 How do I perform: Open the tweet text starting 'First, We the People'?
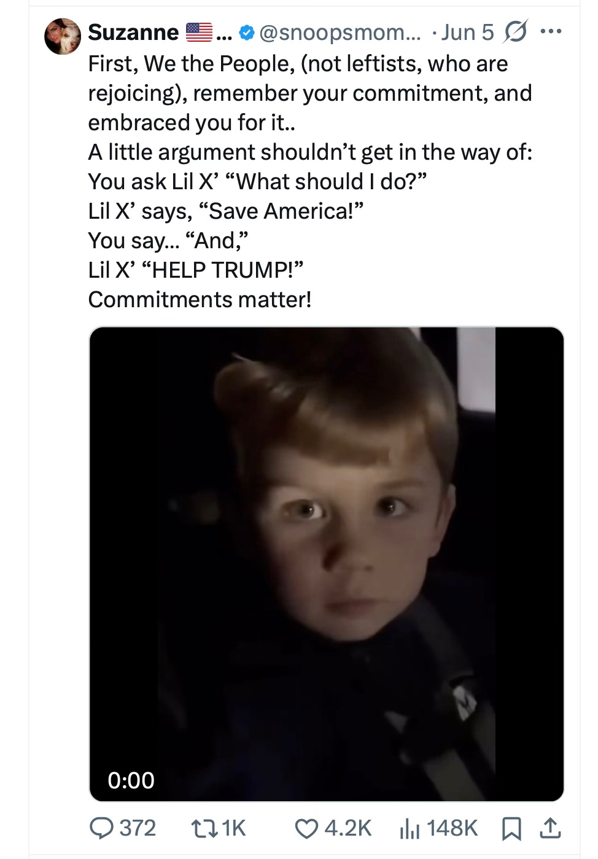click(x=310, y=181)
